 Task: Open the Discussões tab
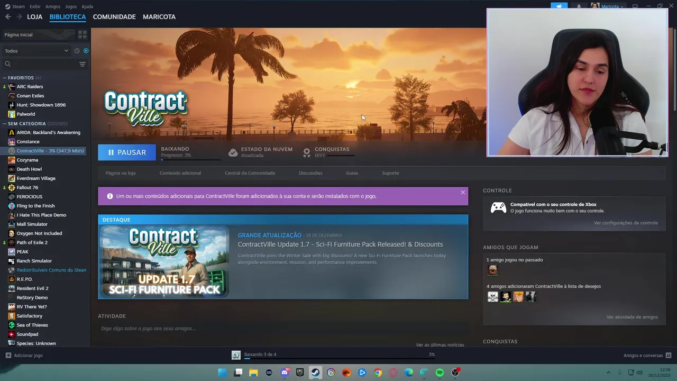pos(310,173)
